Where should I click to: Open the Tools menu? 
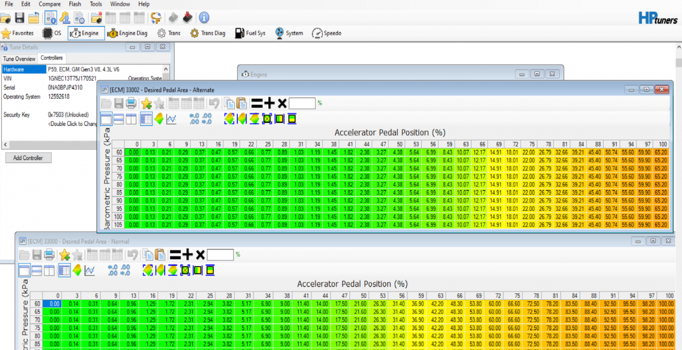(x=96, y=4)
